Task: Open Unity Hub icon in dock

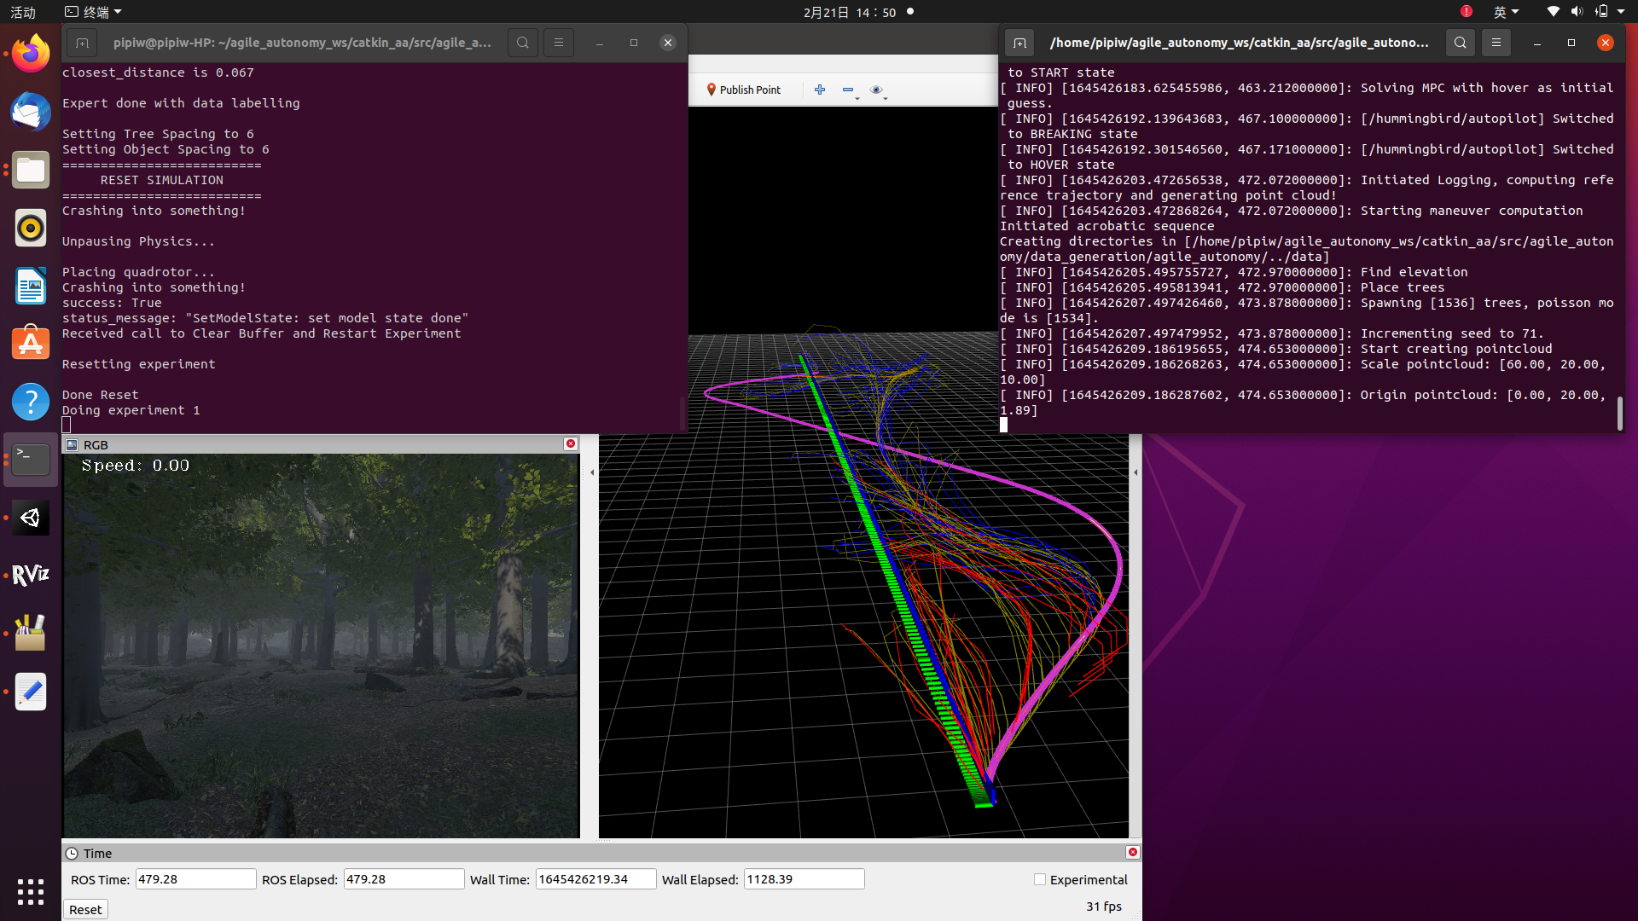Action: click(31, 518)
